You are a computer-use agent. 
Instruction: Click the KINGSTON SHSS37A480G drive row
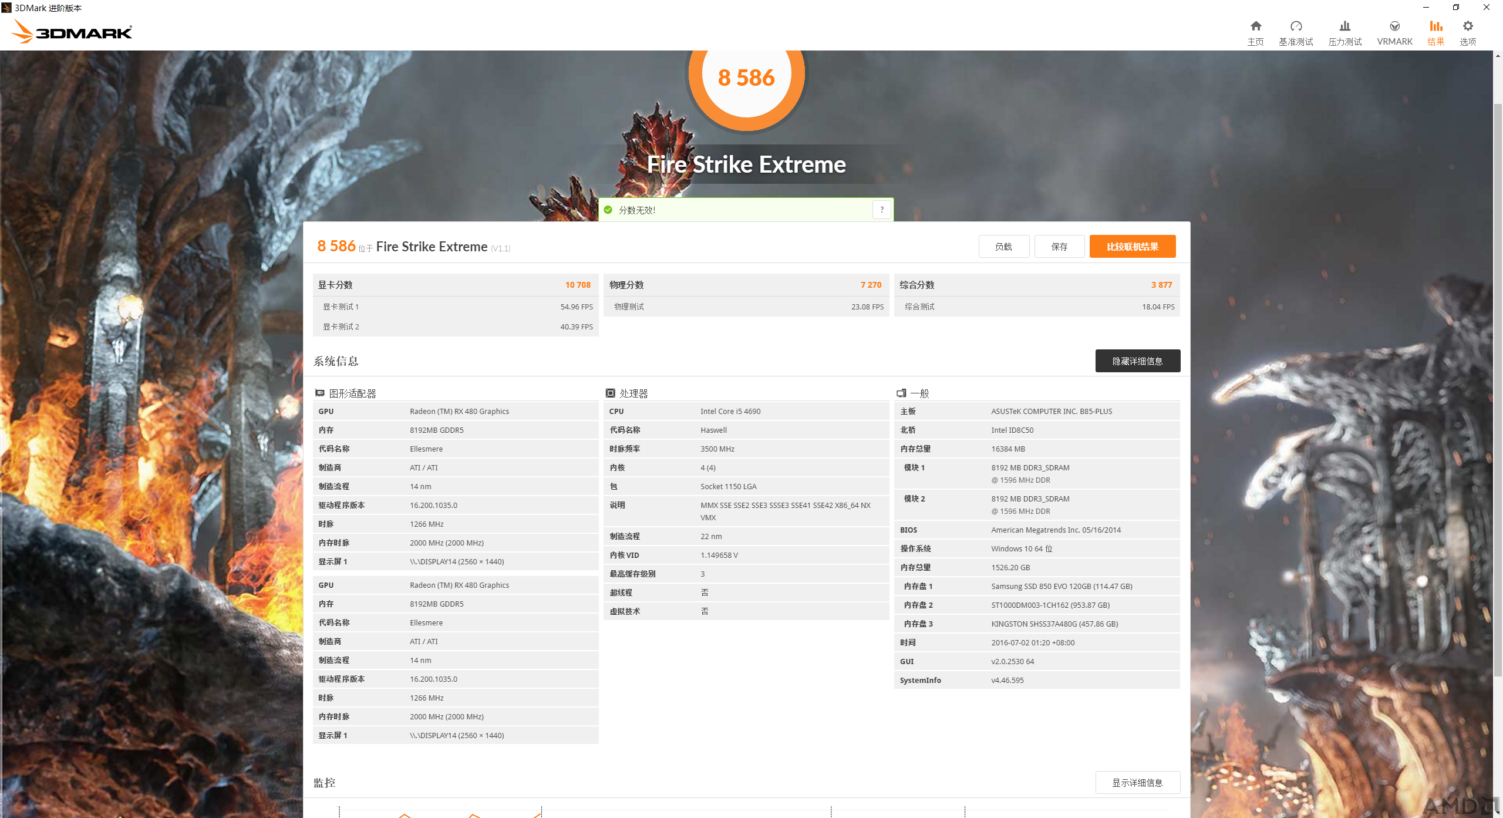coord(1037,624)
